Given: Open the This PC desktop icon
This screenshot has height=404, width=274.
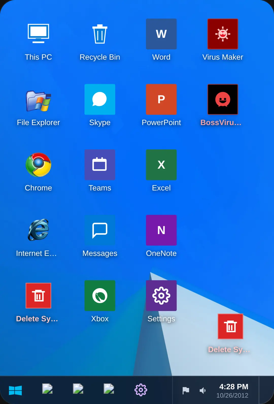Looking at the screenshot, I should [x=38, y=34].
